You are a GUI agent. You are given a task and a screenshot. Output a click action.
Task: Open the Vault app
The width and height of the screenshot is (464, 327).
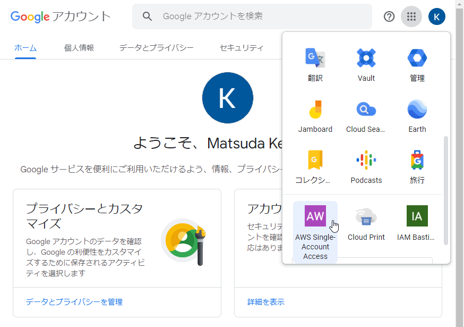[x=366, y=65]
